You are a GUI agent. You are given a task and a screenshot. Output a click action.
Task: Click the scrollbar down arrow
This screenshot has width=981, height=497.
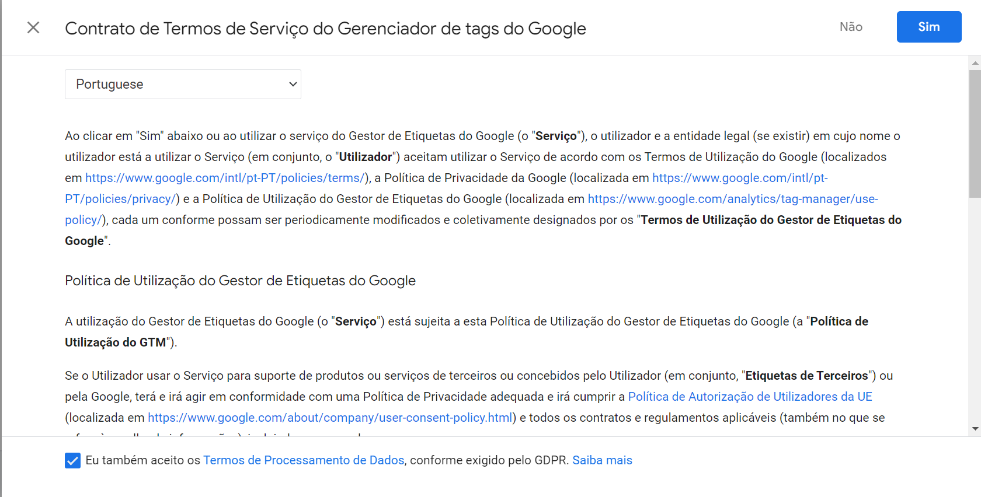pyautogui.click(x=975, y=429)
